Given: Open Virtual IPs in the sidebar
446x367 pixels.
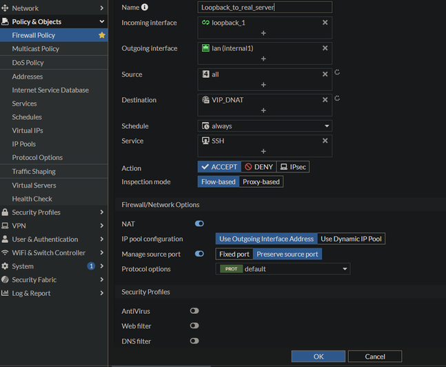Looking at the screenshot, I should tap(28, 130).
